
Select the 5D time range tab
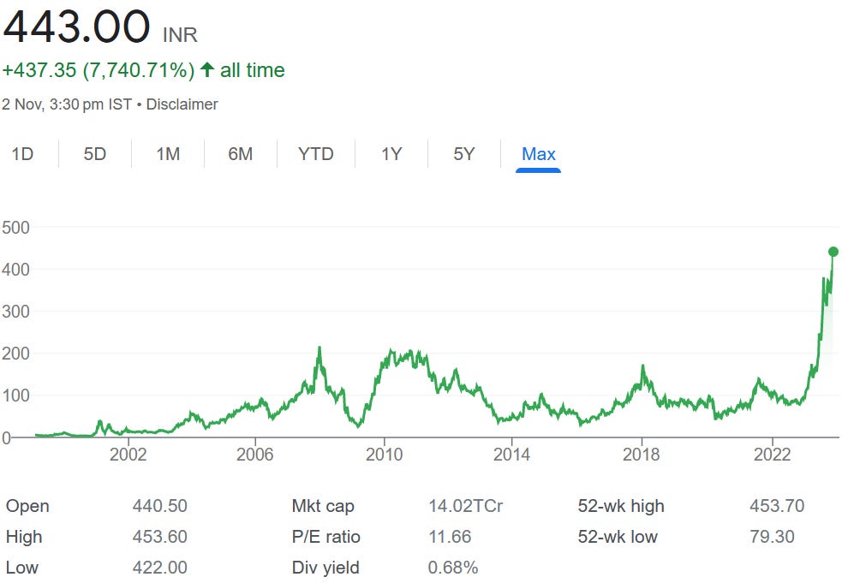(x=94, y=154)
